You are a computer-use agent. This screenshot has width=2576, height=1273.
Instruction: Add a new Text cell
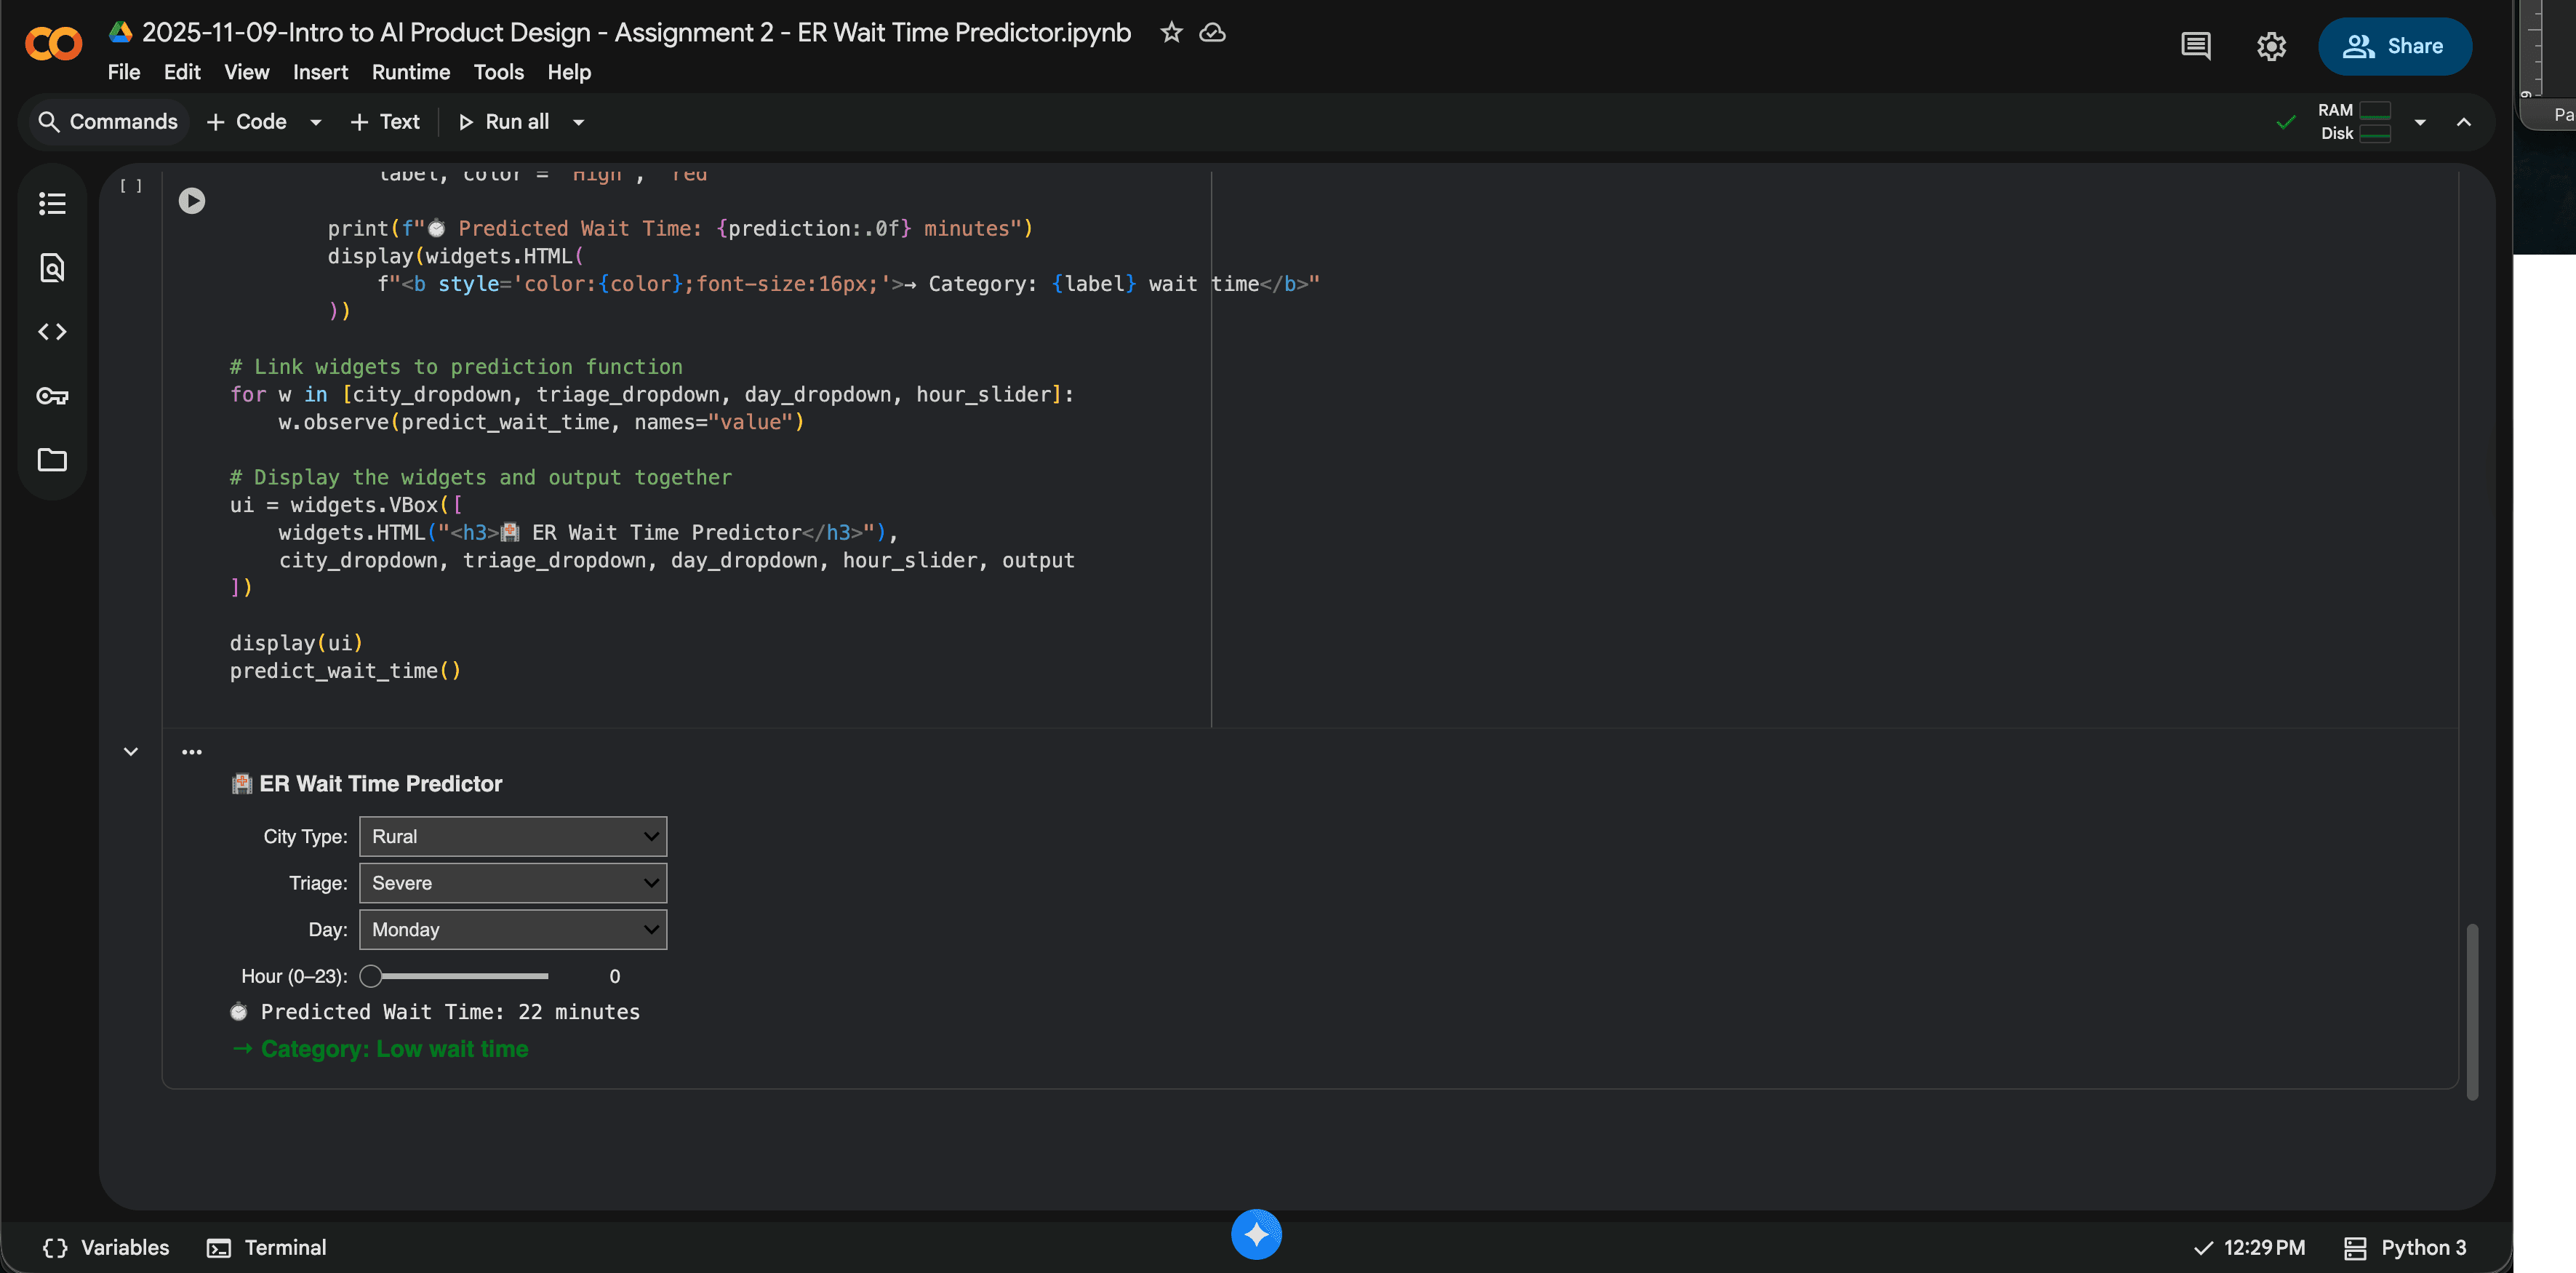[x=385, y=122]
